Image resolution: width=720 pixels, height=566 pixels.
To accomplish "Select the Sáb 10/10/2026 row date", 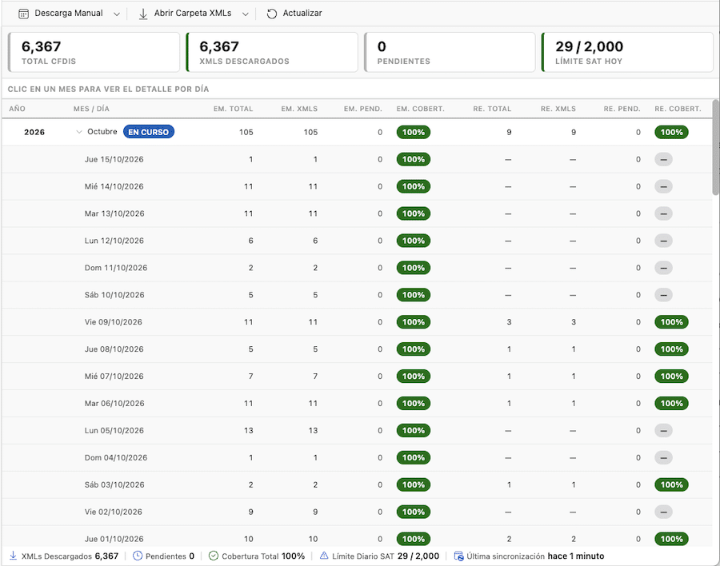I will (114, 295).
